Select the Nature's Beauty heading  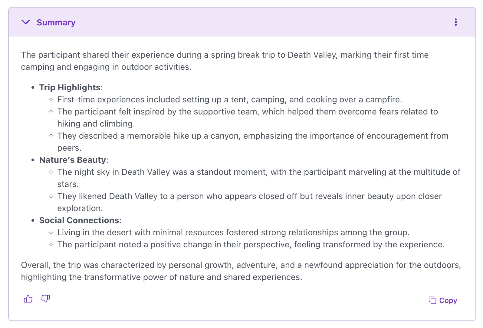[x=73, y=160]
